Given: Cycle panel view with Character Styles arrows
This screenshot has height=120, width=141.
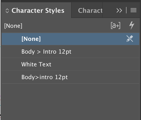Looking at the screenshot, I should pos(7,11).
